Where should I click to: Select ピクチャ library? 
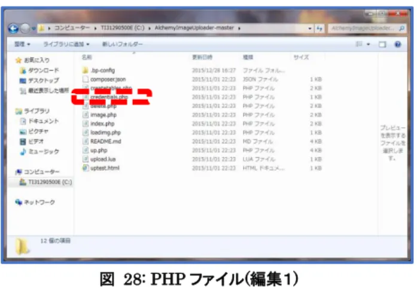click(x=38, y=131)
